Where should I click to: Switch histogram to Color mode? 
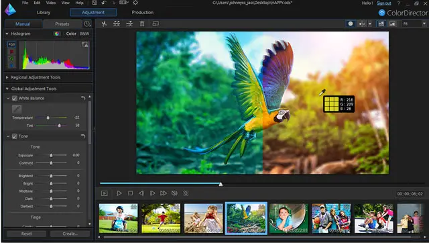pyautogui.click(x=71, y=34)
